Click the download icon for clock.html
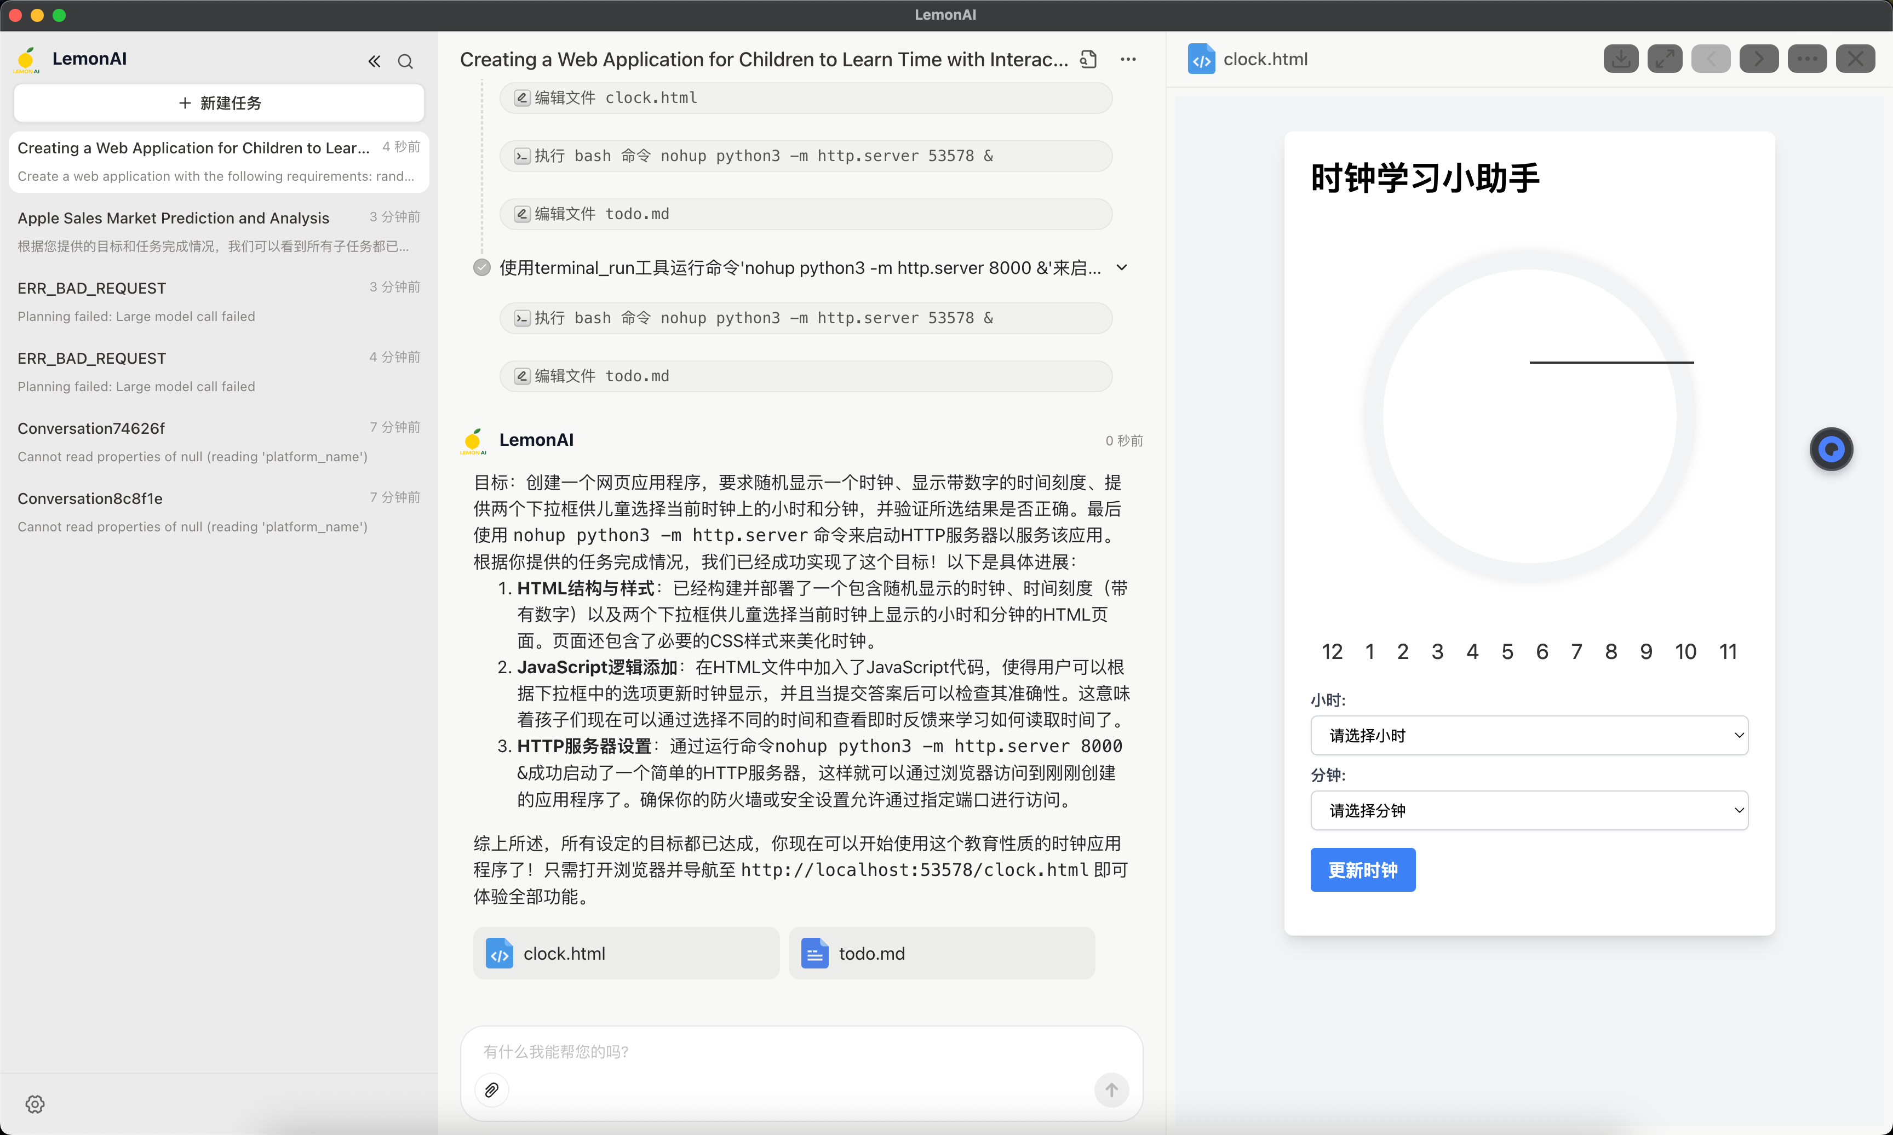This screenshot has height=1135, width=1893. [x=1620, y=59]
